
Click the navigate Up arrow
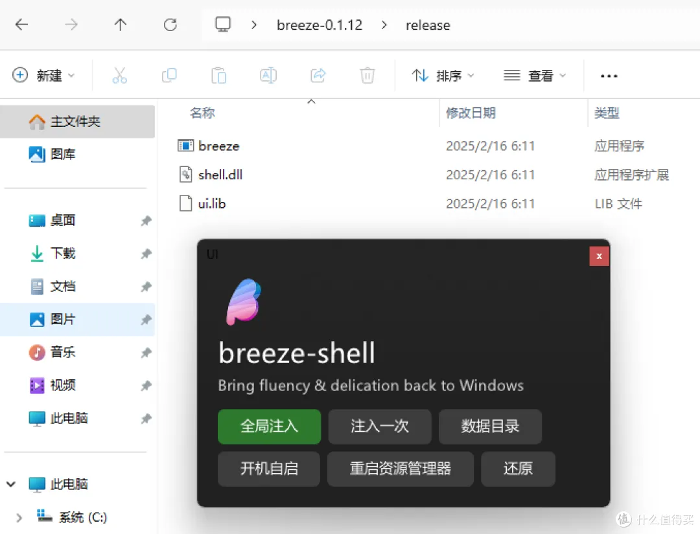pyautogui.click(x=120, y=25)
